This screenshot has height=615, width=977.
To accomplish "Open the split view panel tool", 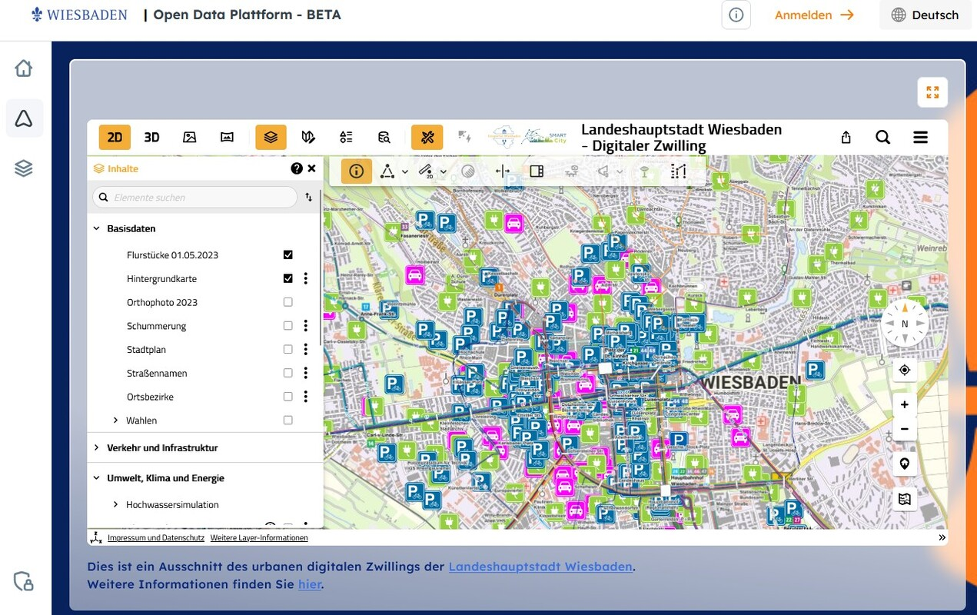I will (537, 171).
